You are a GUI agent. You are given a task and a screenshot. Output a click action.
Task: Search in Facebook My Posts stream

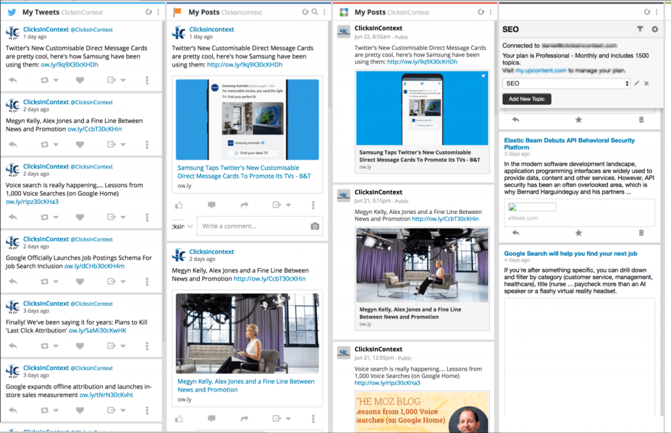pyautogui.click(x=315, y=12)
